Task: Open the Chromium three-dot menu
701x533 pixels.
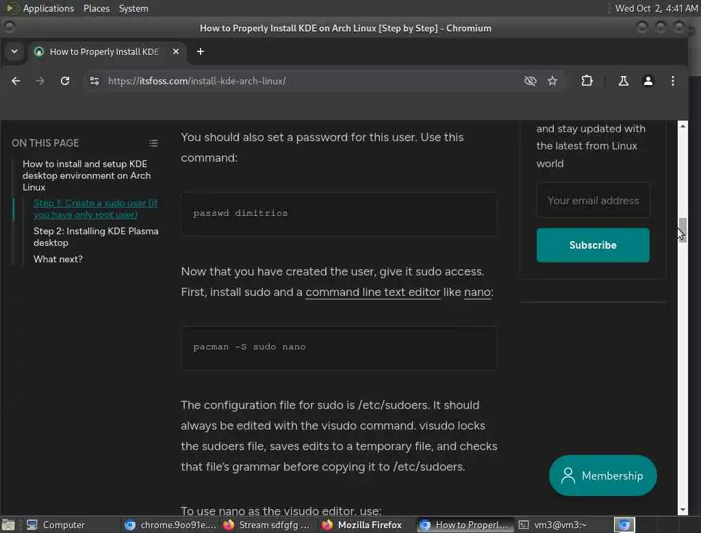Action: pyautogui.click(x=672, y=81)
